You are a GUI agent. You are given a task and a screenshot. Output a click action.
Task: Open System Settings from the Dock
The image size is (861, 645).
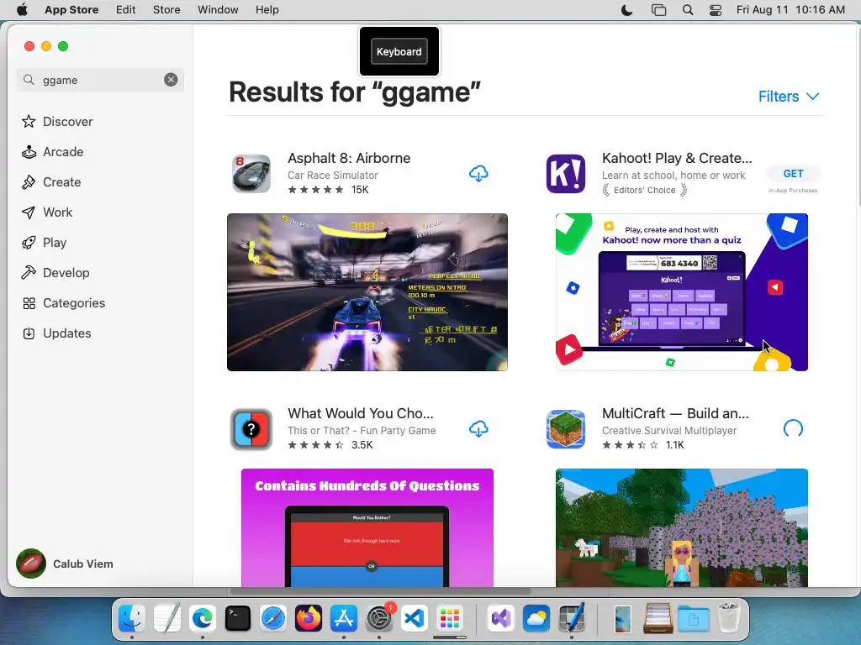[x=379, y=619]
